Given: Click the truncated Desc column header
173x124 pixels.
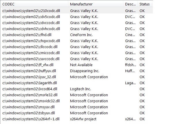Looking at the screenshot, I should pyautogui.click(x=130, y=4).
